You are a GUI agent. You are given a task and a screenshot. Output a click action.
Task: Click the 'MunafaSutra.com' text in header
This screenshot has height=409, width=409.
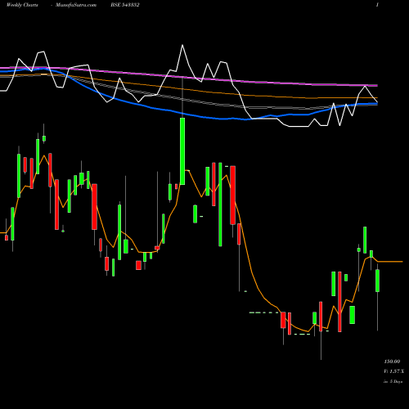pyautogui.click(x=76, y=5)
